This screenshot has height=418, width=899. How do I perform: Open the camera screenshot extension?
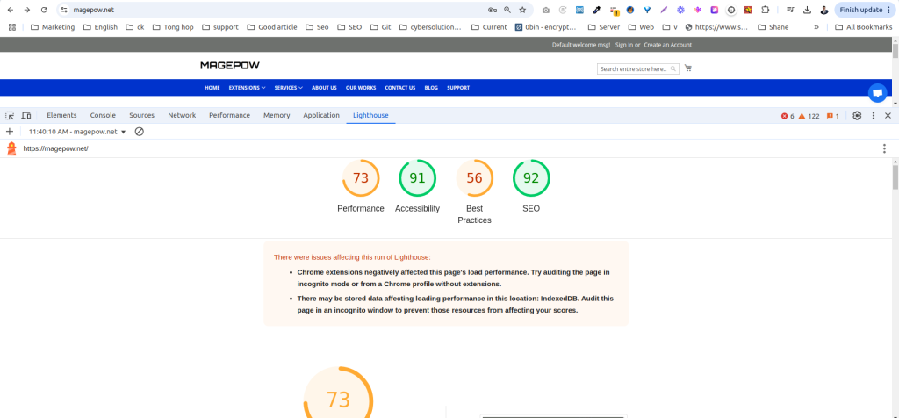coord(546,10)
